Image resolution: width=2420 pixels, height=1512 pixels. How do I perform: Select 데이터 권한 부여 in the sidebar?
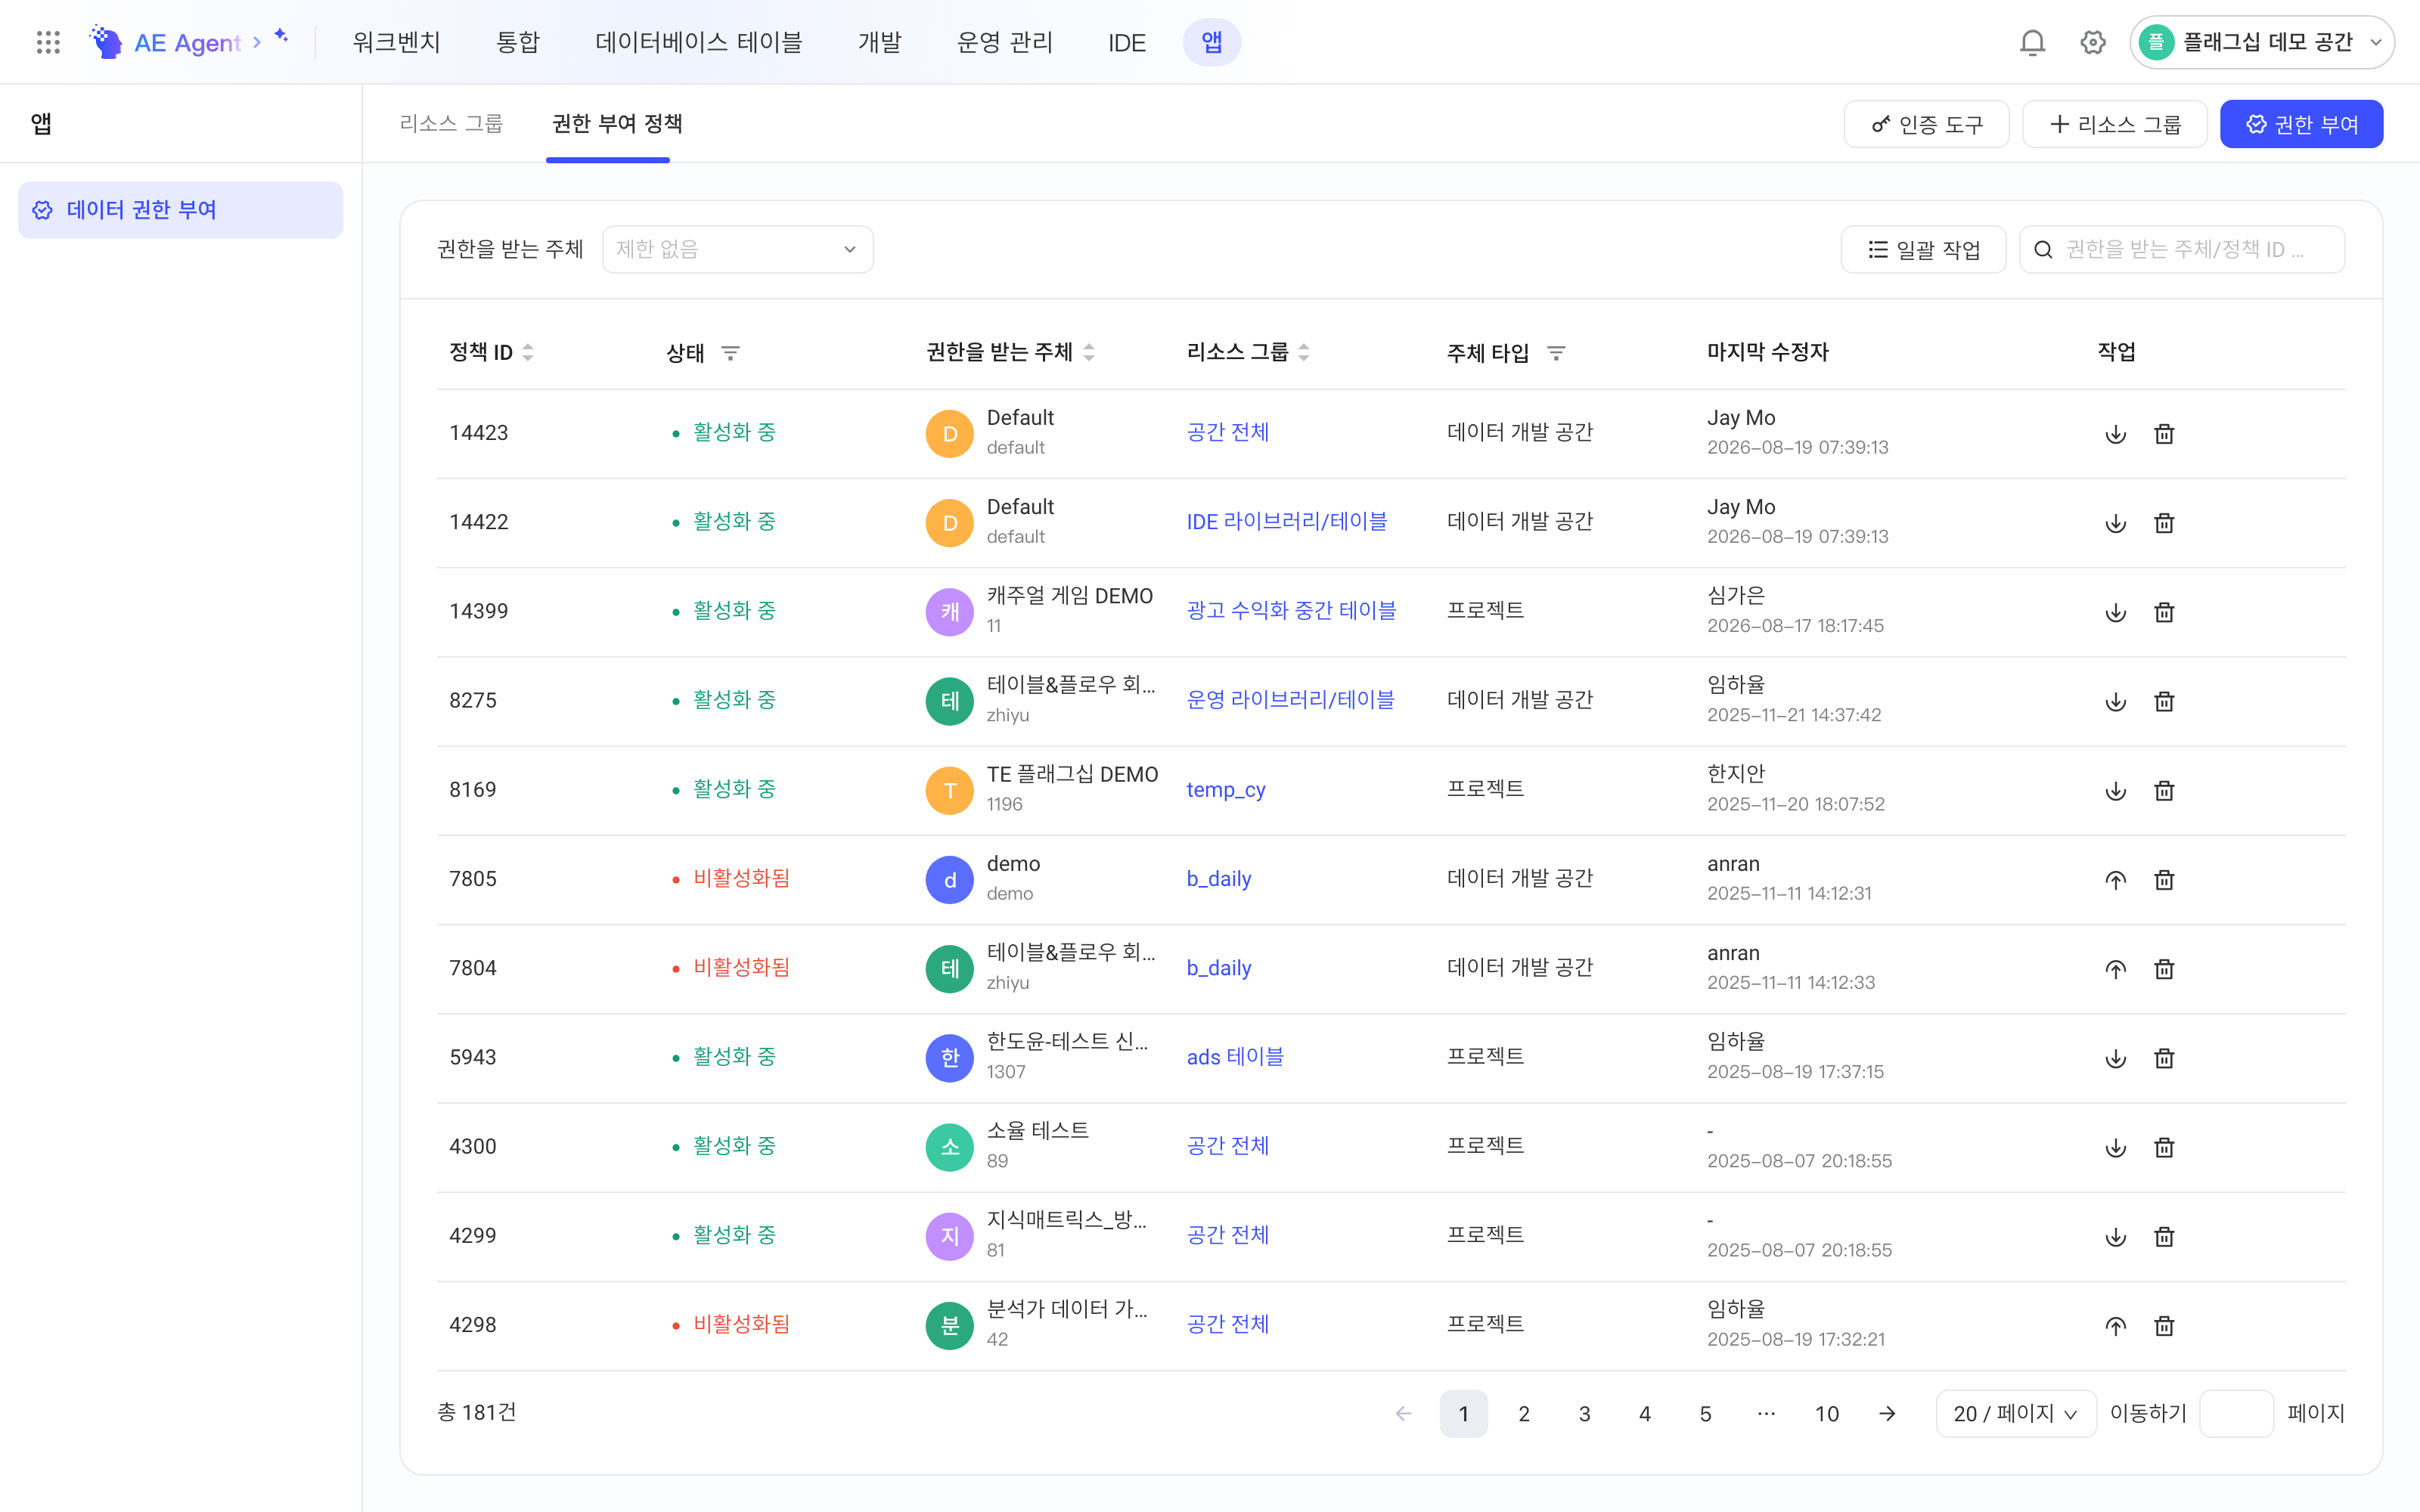(x=180, y=210)
